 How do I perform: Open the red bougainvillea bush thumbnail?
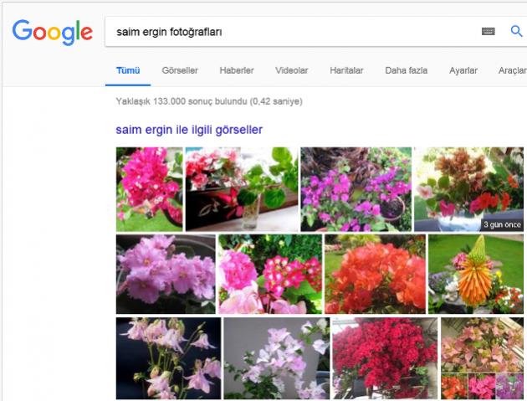tap(385, 358)
